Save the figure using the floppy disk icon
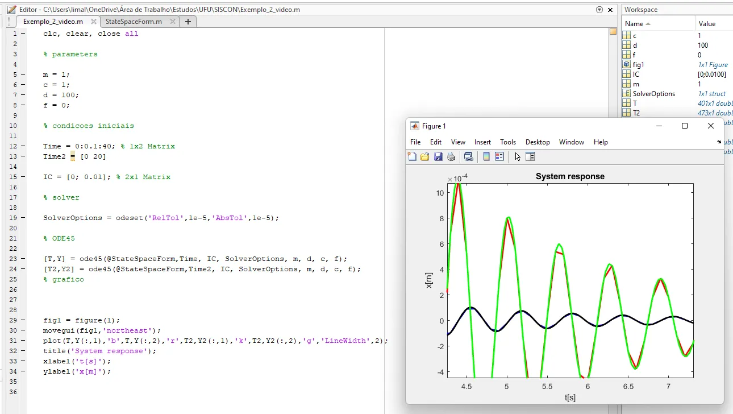Screen dimensions: 733x414 [438, 157]
